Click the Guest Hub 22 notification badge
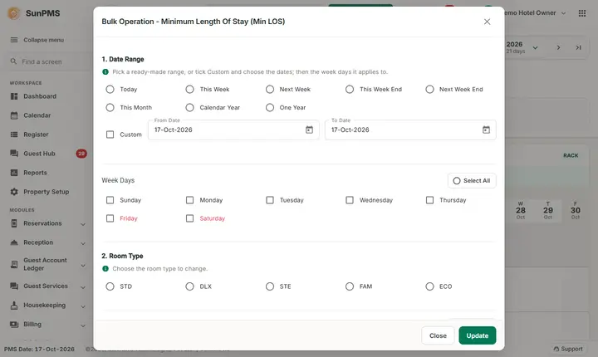 pos(81,154)
